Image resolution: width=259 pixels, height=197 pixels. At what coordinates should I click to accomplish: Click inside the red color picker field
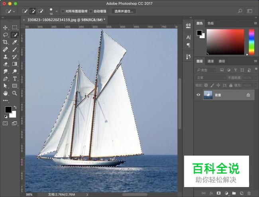(x=225, y=42)
